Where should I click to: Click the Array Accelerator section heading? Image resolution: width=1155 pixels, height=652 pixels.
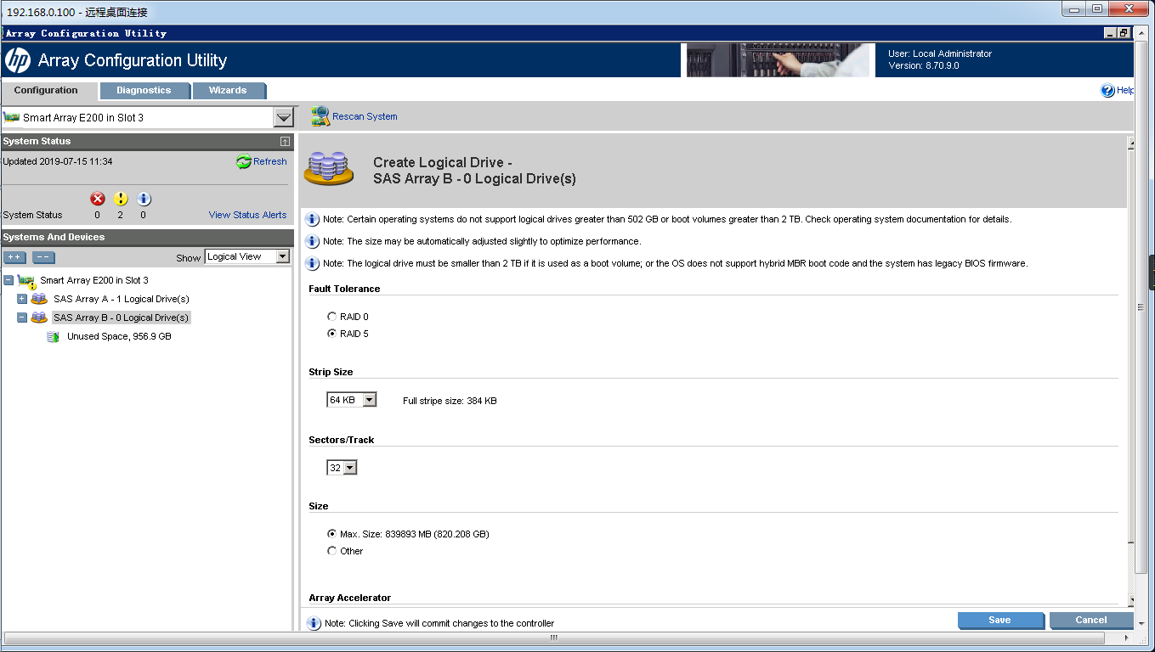pyautogui.click(x=350, y=598)
